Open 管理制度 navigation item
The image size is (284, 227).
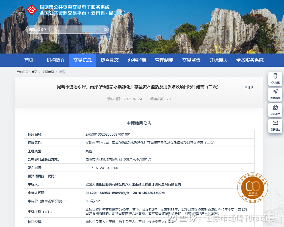point(164,60)
